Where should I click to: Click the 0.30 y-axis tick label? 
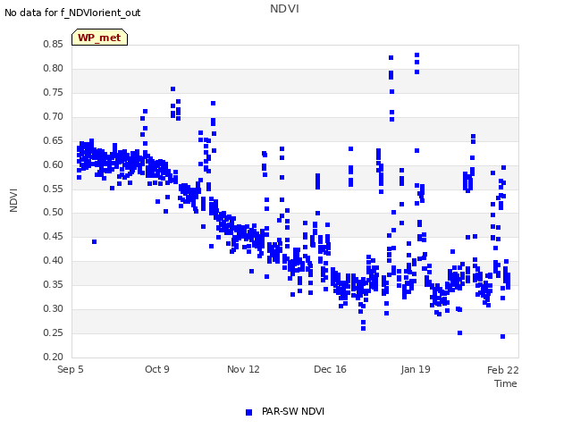pos(53,308)
